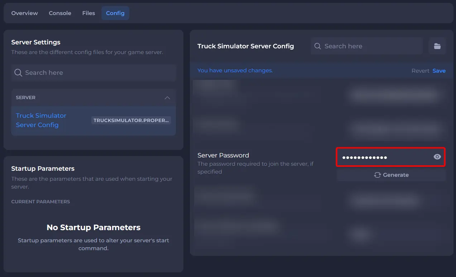Revert the unsaved changes

click(x=420, y=71)
